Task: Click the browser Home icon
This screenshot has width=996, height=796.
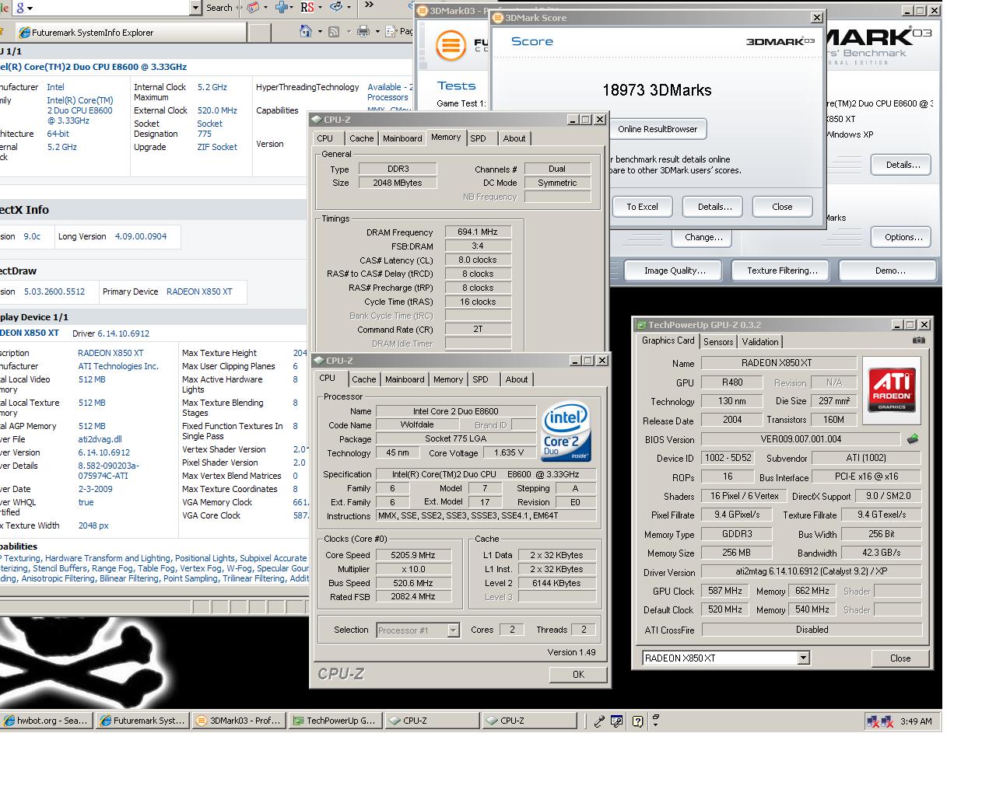Action: [x=306, y=31]
